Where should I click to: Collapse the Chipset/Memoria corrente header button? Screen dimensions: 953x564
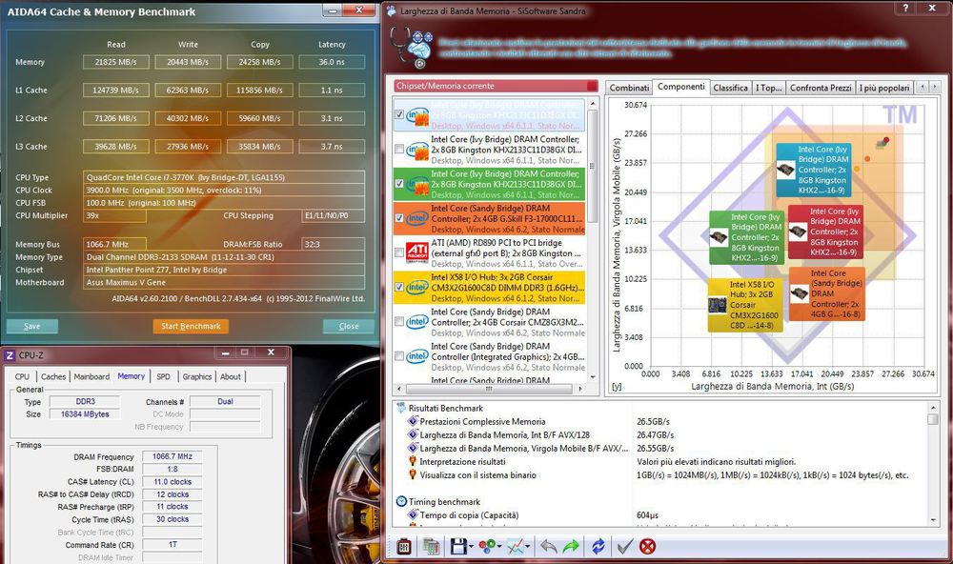592,86
